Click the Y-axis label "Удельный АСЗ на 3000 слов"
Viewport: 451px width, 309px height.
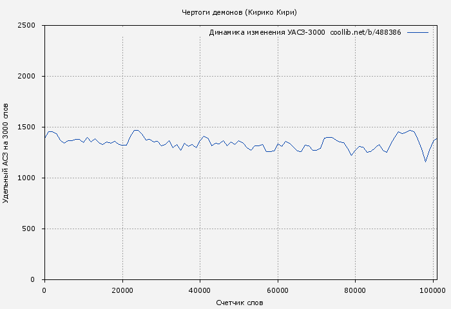click(x=6, y=153)
